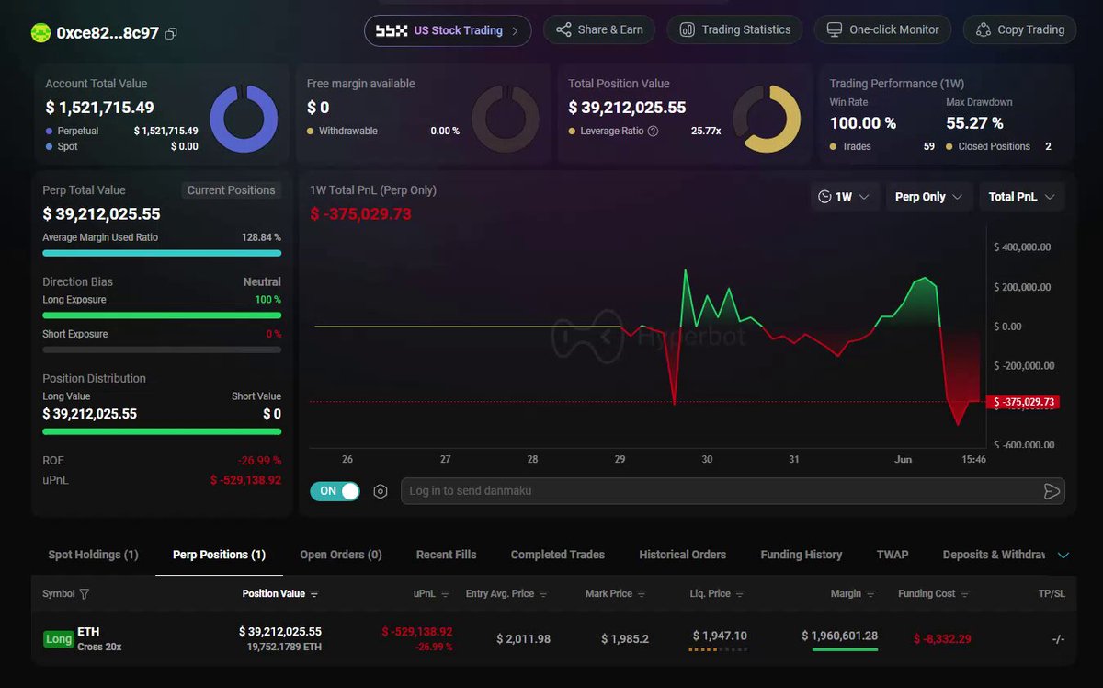The height and width of the screenshot is (688, 1103).
Task: Click Direction Bias Neutral label
Action: [x=262, y=282]
